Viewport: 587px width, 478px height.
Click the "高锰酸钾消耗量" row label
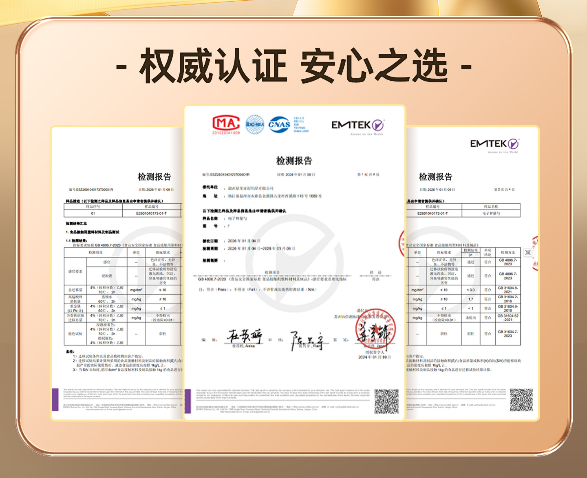(75, 299)
